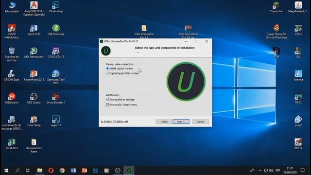Close the IObit Uninstaller setup window
The width and height of the screenshot is (311, 175).
207,41
